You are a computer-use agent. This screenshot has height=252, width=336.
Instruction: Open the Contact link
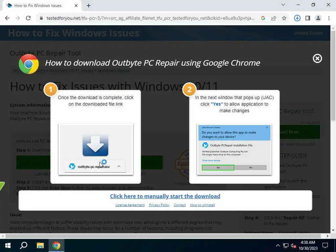click(180, 205)
